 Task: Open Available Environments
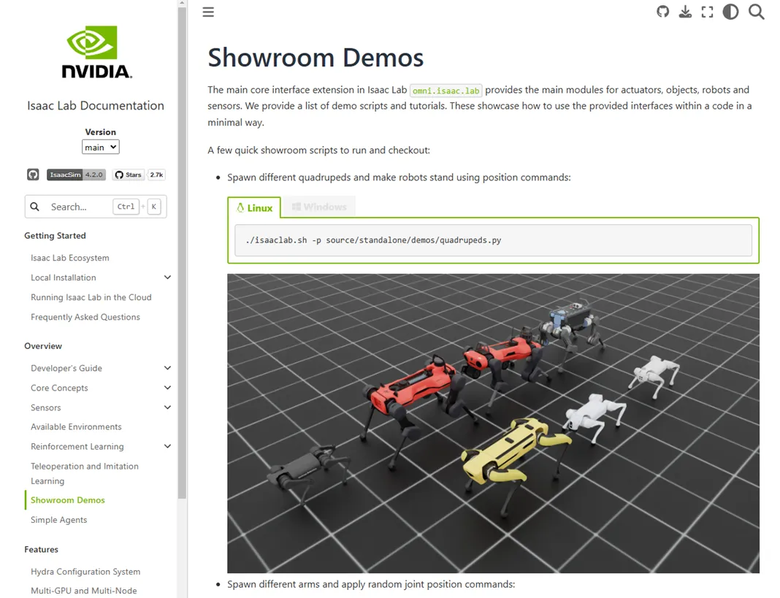(x=76, y=427)
